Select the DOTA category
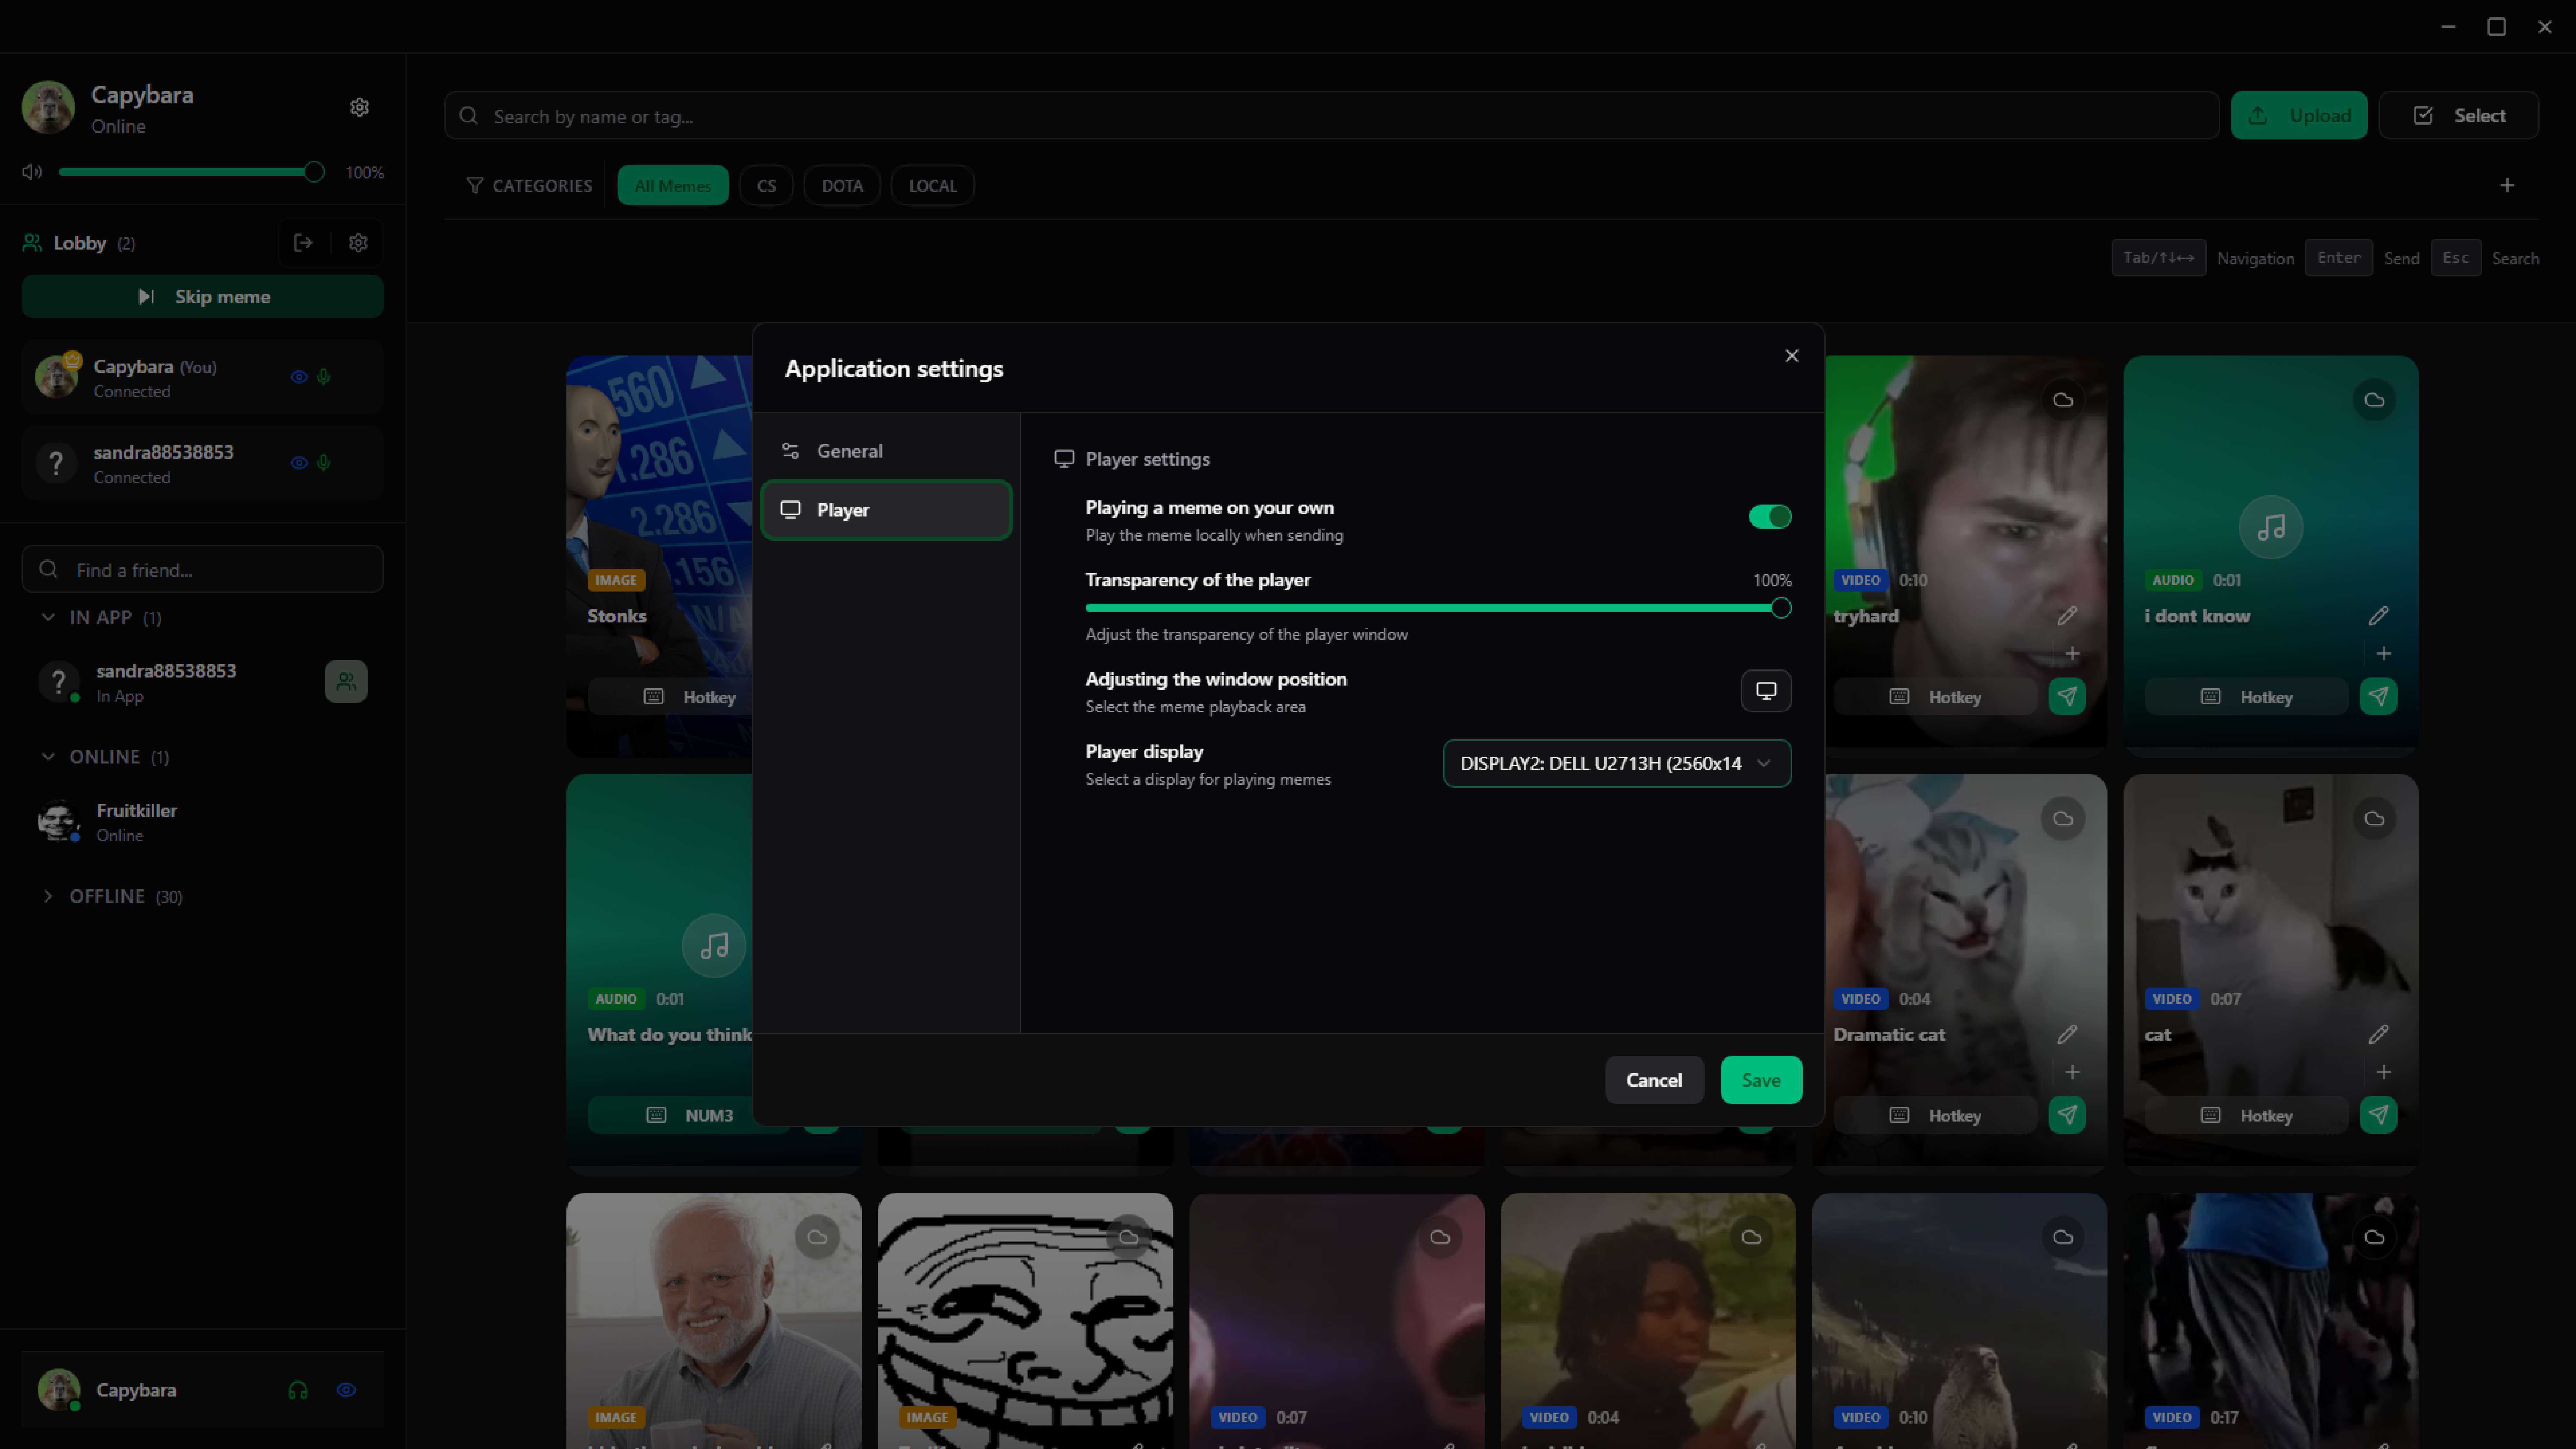This screenshot has width=2576, height=1449. 842,186
